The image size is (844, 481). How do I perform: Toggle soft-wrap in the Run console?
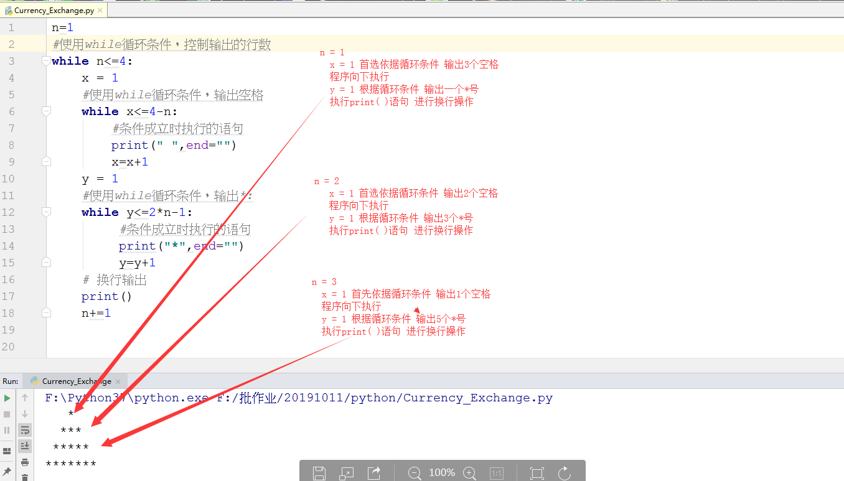(25, 430)
